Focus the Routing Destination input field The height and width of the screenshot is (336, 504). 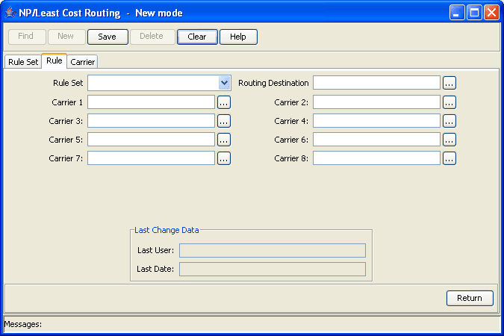(376, 83)
